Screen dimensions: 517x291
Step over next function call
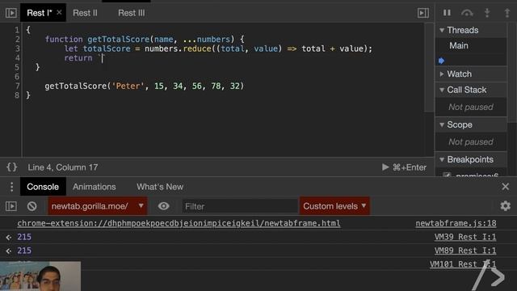[467, 13]
